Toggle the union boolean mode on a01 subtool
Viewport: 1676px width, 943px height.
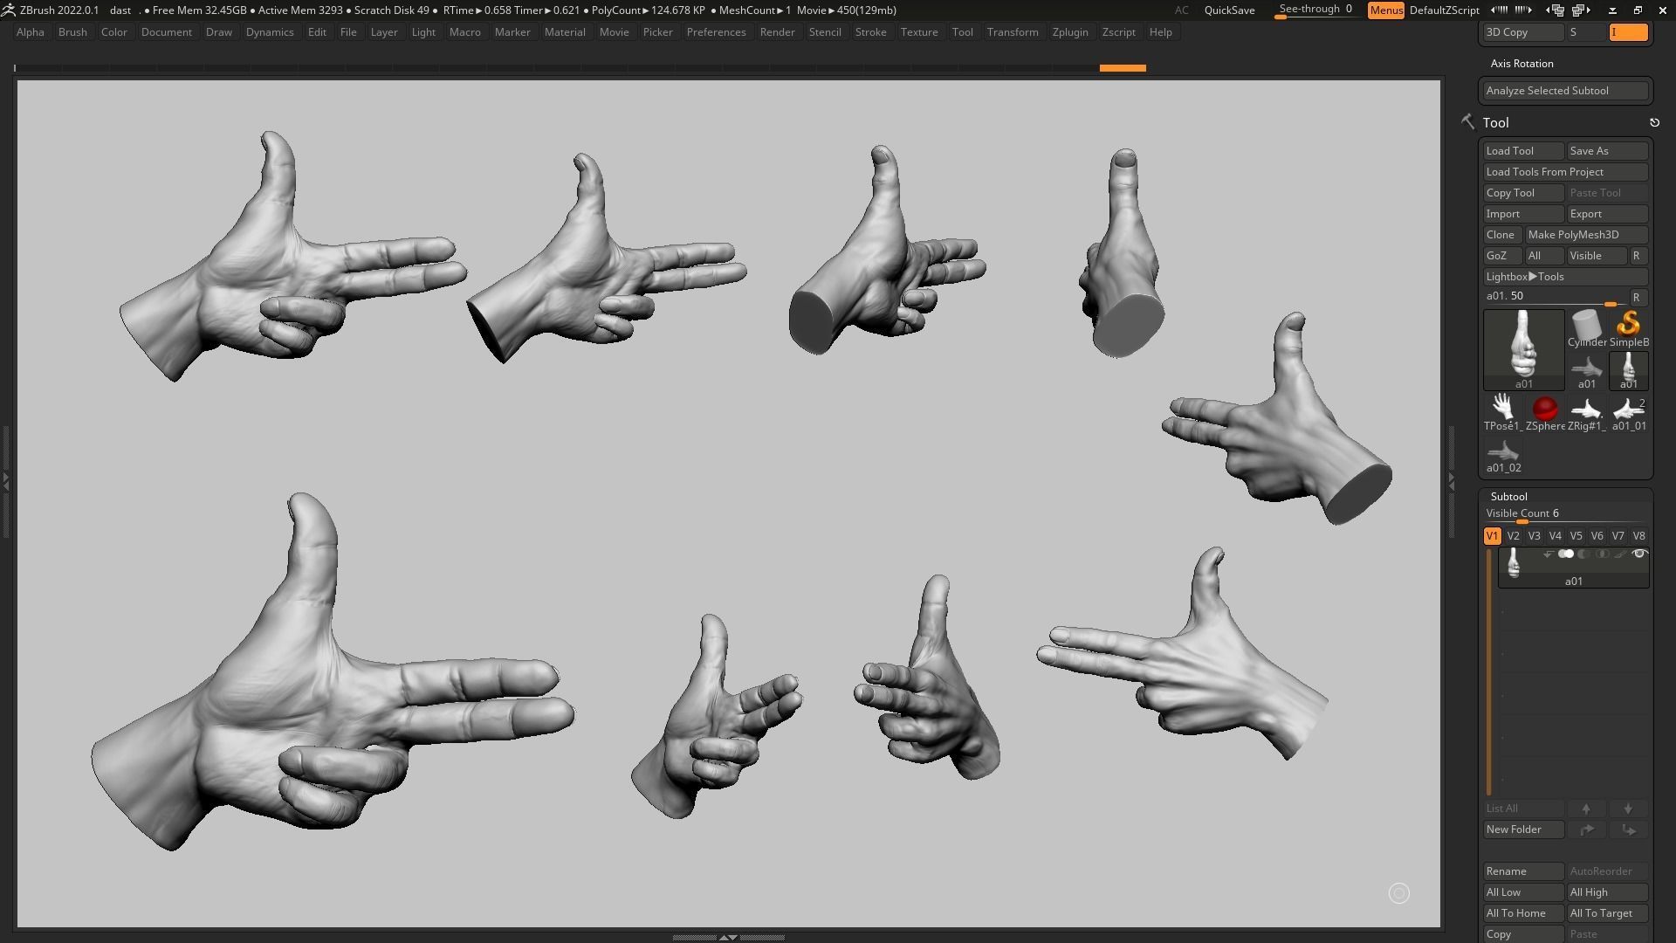click(1566, 554)
